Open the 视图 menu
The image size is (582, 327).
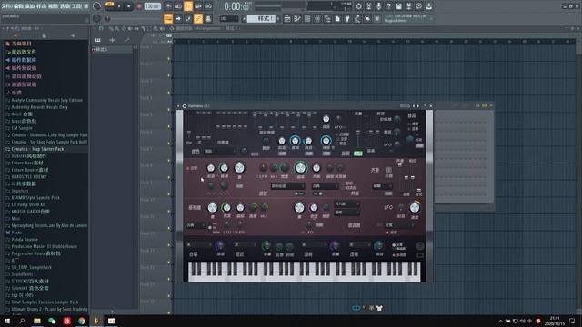54,6
